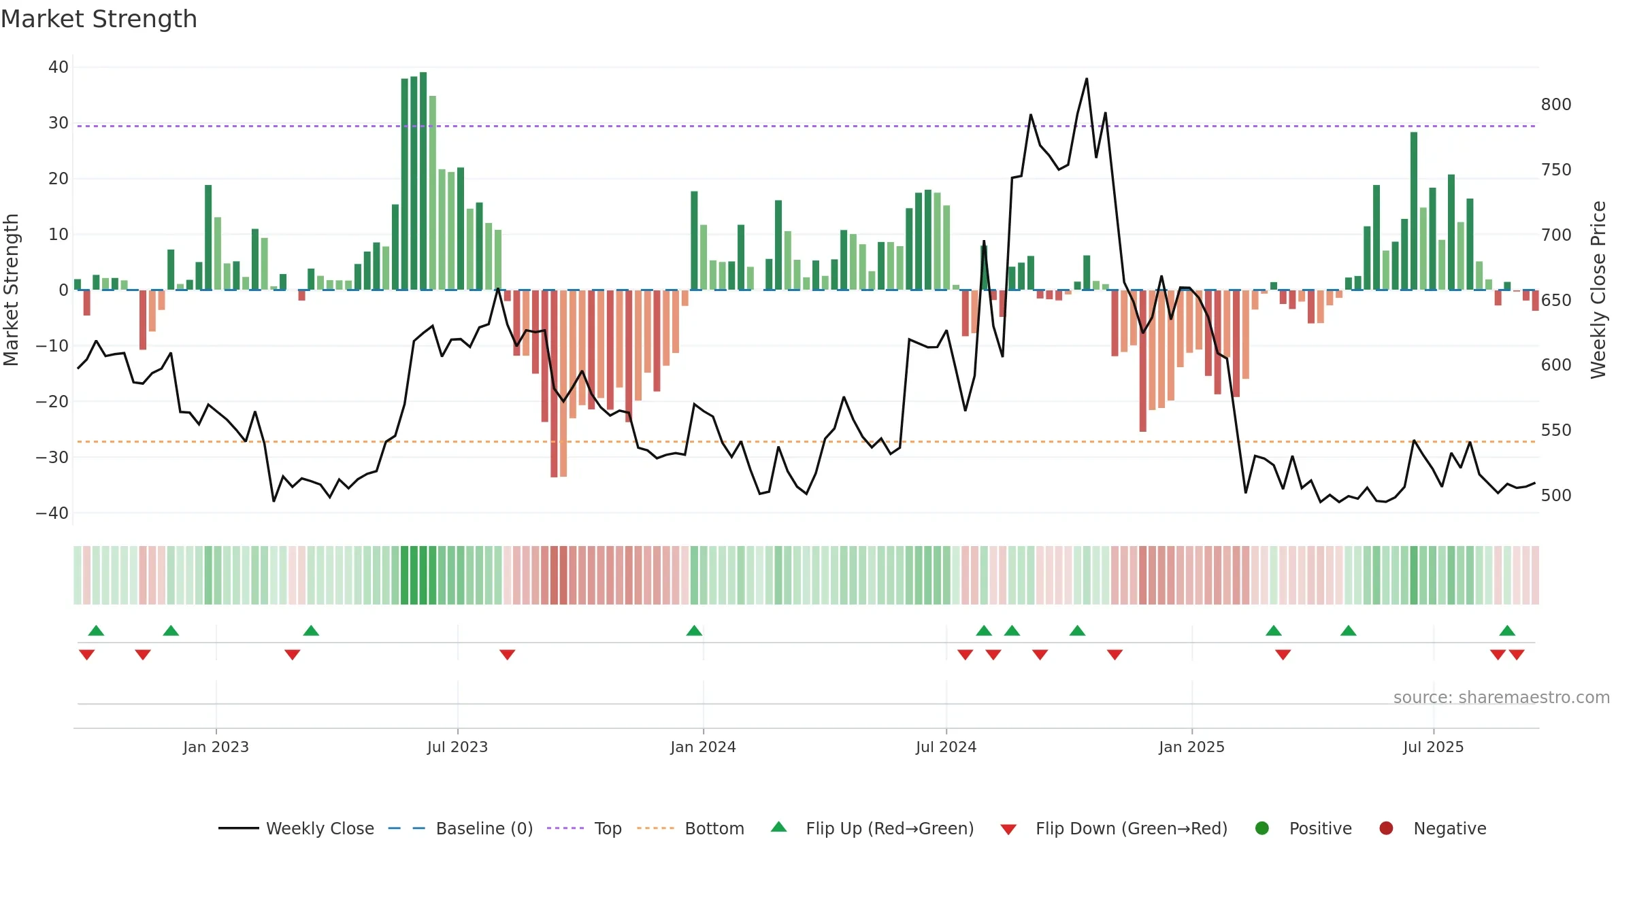Click the Jan 2023 axis label

[x=216, y=747]
